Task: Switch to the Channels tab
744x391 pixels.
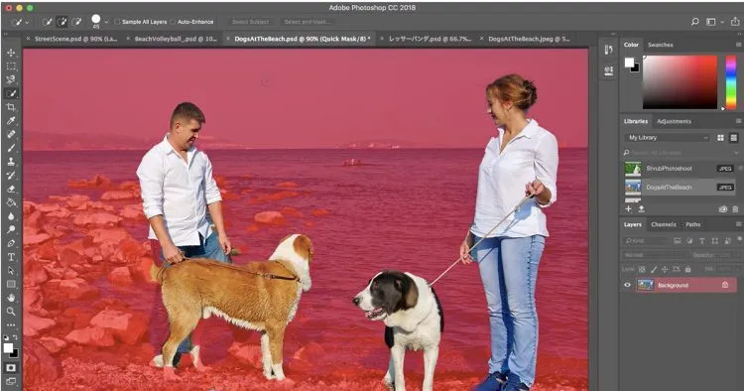Action: point(664,224)
